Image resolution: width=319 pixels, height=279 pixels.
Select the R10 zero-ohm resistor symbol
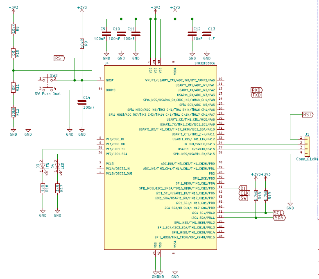(x=13, y=53)
